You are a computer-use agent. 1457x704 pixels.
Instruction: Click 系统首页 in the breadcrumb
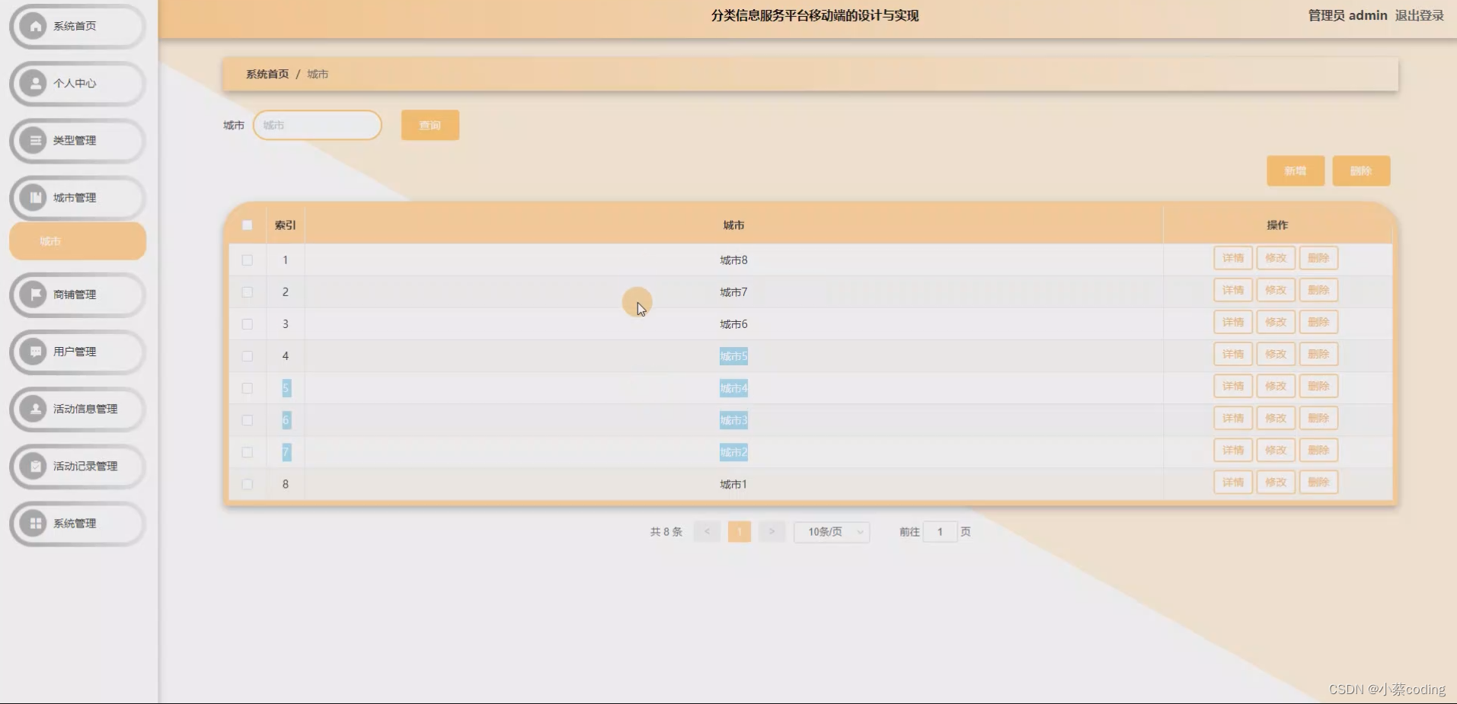267,74
